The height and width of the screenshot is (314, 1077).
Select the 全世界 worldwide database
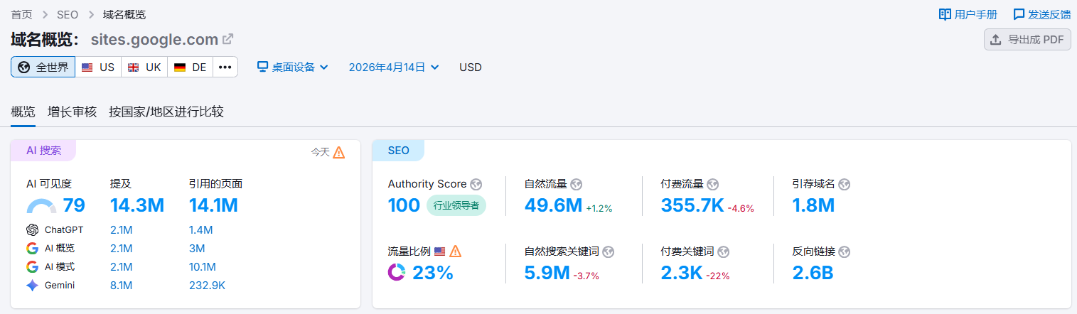click(x=43, y=67)
